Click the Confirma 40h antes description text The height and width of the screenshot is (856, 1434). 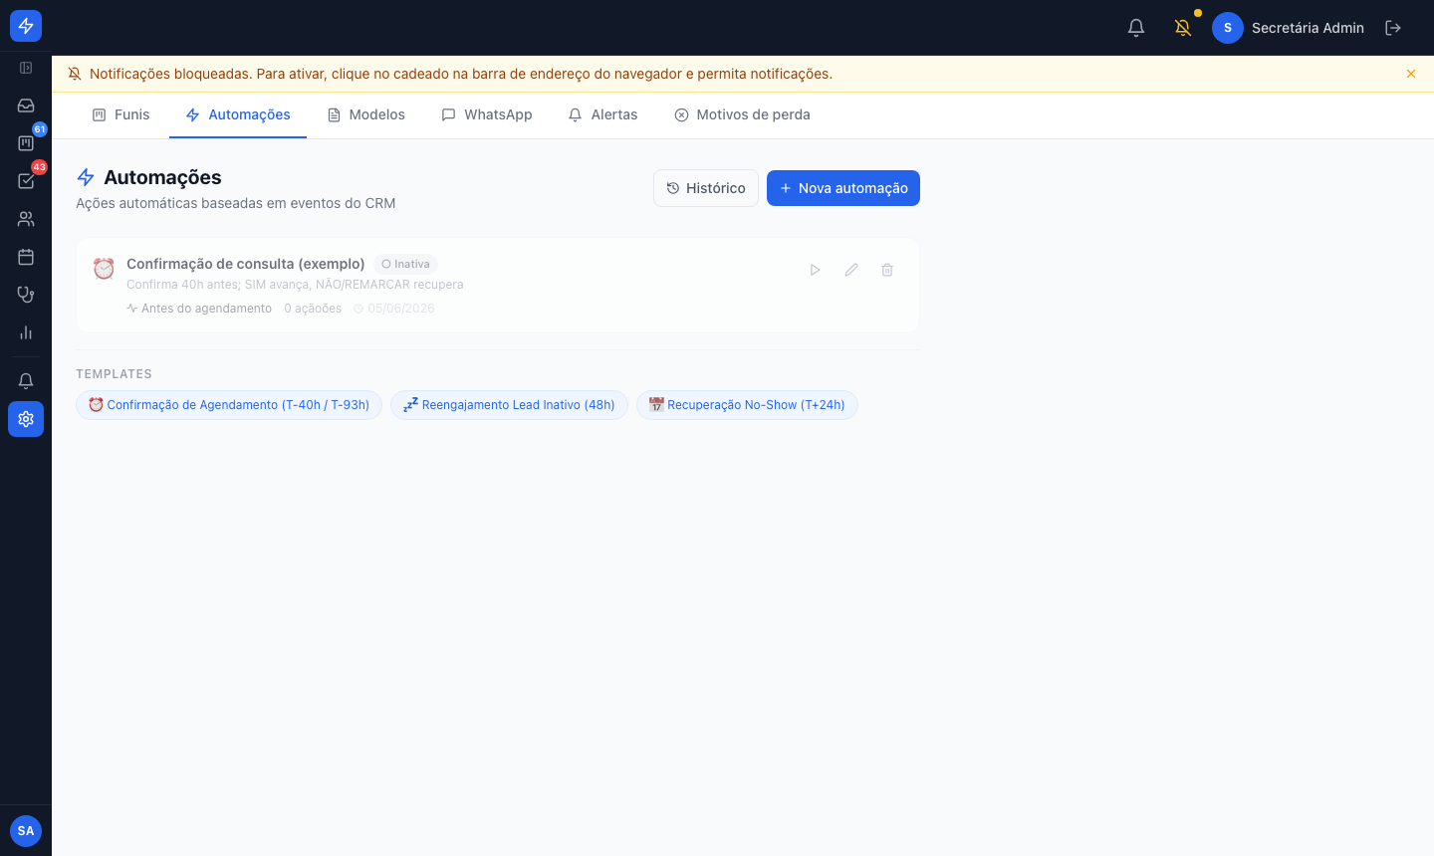click(x=295, y=285)
